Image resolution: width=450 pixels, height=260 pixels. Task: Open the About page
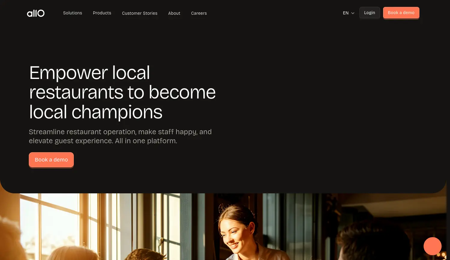(x=174, y=13)
